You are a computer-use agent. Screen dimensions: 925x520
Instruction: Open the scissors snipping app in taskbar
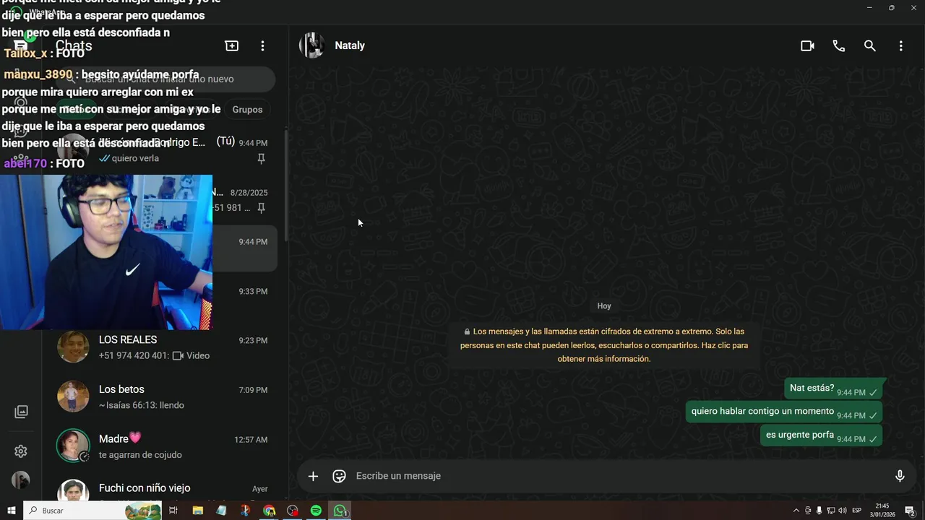click(245, 511)
